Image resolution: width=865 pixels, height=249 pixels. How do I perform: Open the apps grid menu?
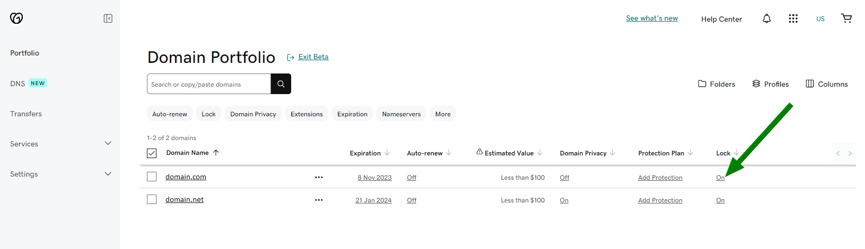(793, 19)
